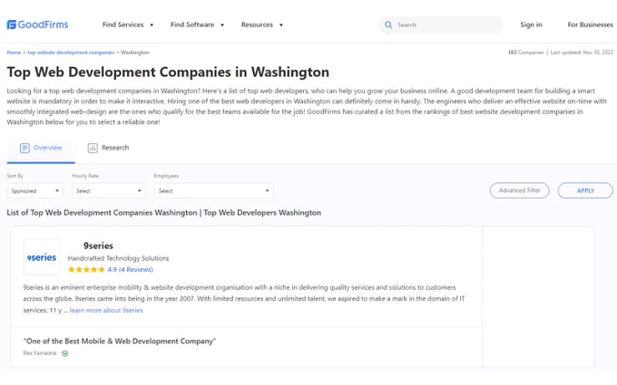Expand the Resources menu

pyautogui.click(x=262, y=24)
